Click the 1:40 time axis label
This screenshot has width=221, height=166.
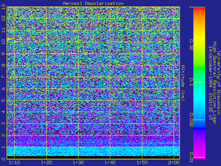click(110, 163)
